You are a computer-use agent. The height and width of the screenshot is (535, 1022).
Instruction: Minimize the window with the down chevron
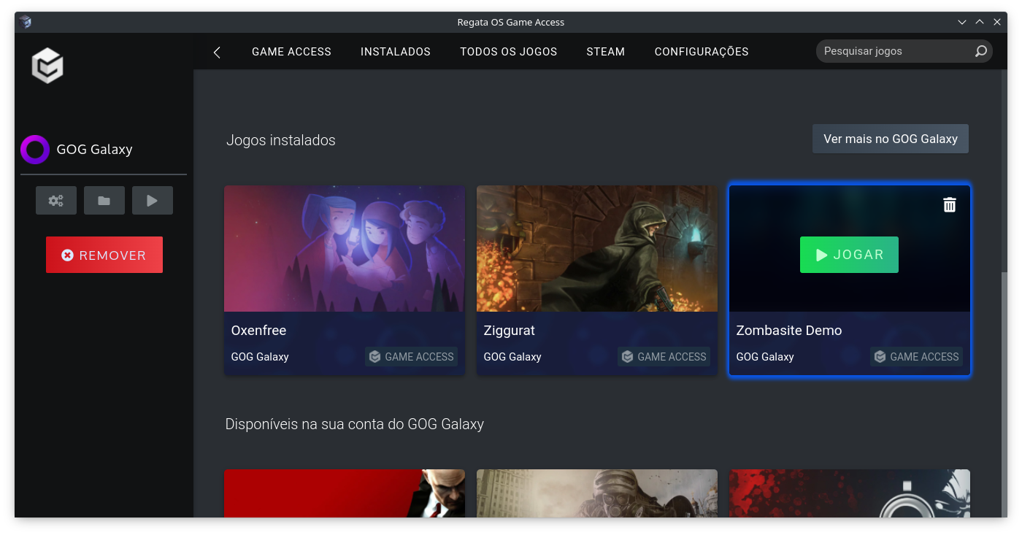(x=962, y=22)
